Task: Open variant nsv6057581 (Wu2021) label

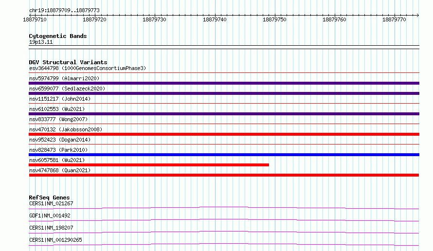Action: point(57,160)
